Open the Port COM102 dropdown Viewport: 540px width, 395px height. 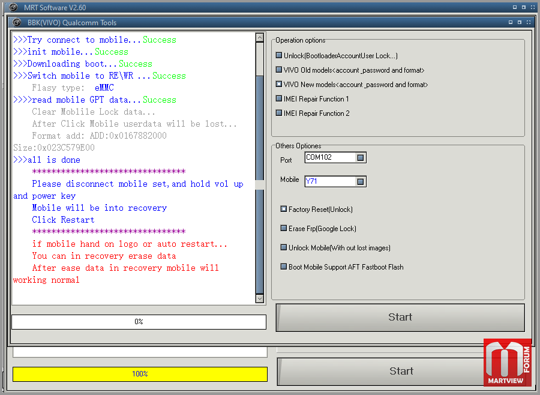point(360,158)
